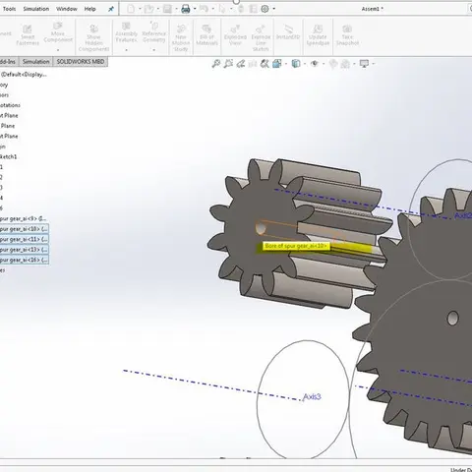Print the document with Print icon
Viewport: 472px width, 472px height.
[186, 9]
